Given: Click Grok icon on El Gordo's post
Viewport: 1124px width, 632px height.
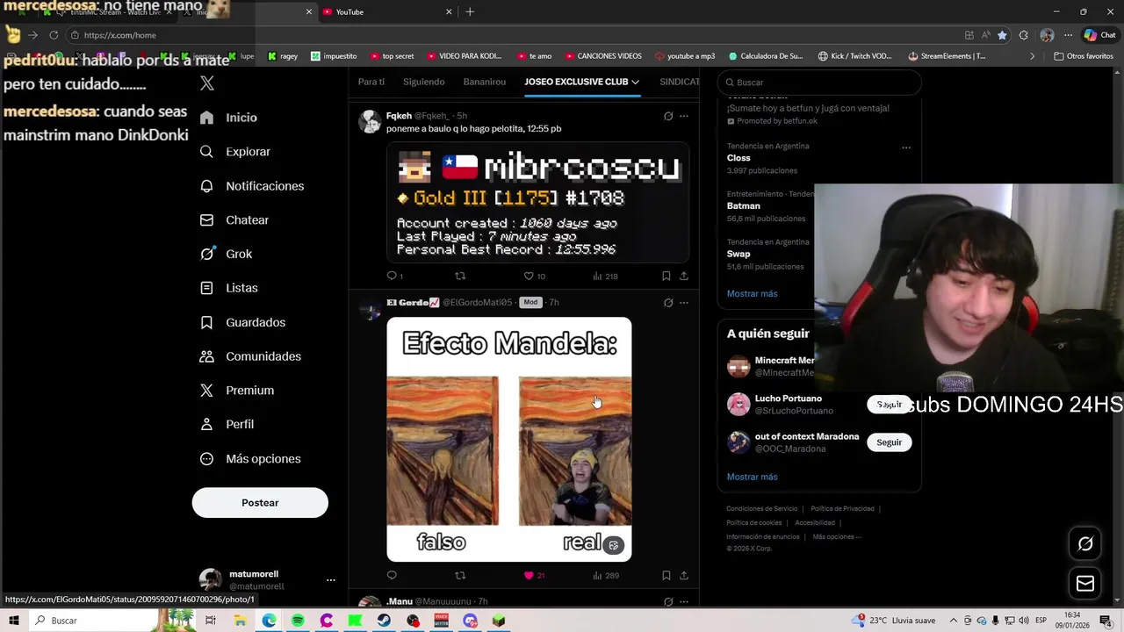Looking at the screenshot, I should tap(668, 303).
